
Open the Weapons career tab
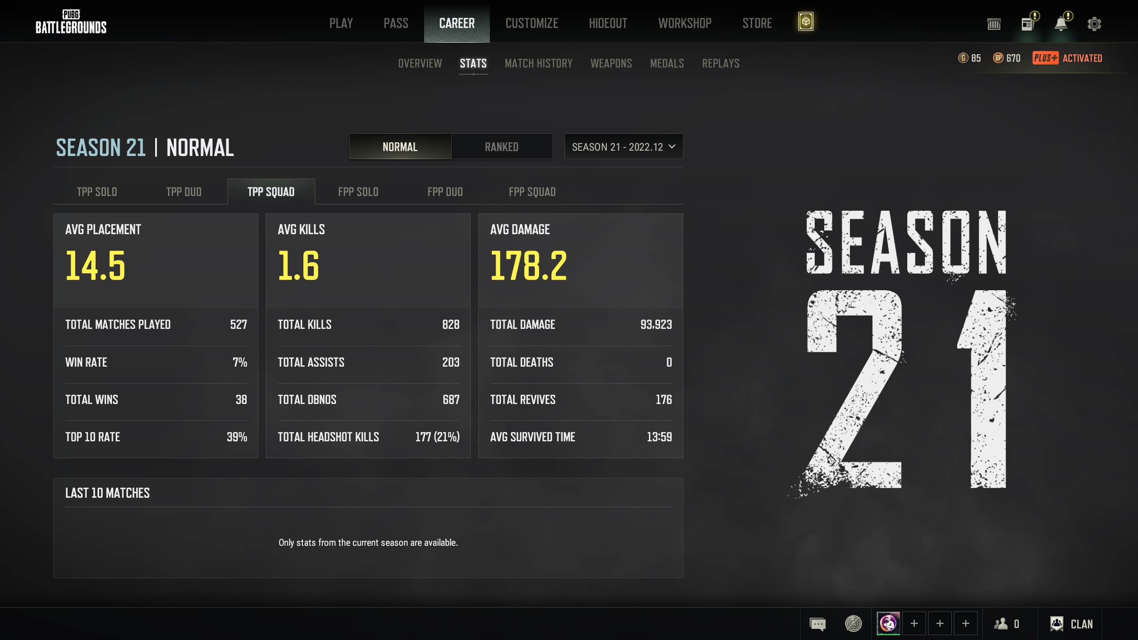pyautogui.click(x=611, y=64)
